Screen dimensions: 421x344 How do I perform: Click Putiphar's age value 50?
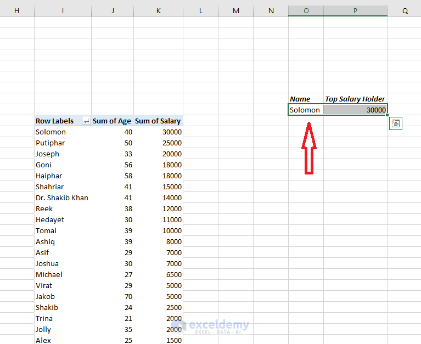pos(113,143)
